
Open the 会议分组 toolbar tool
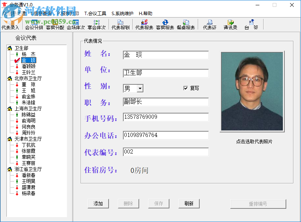click(x=34, y=25)
